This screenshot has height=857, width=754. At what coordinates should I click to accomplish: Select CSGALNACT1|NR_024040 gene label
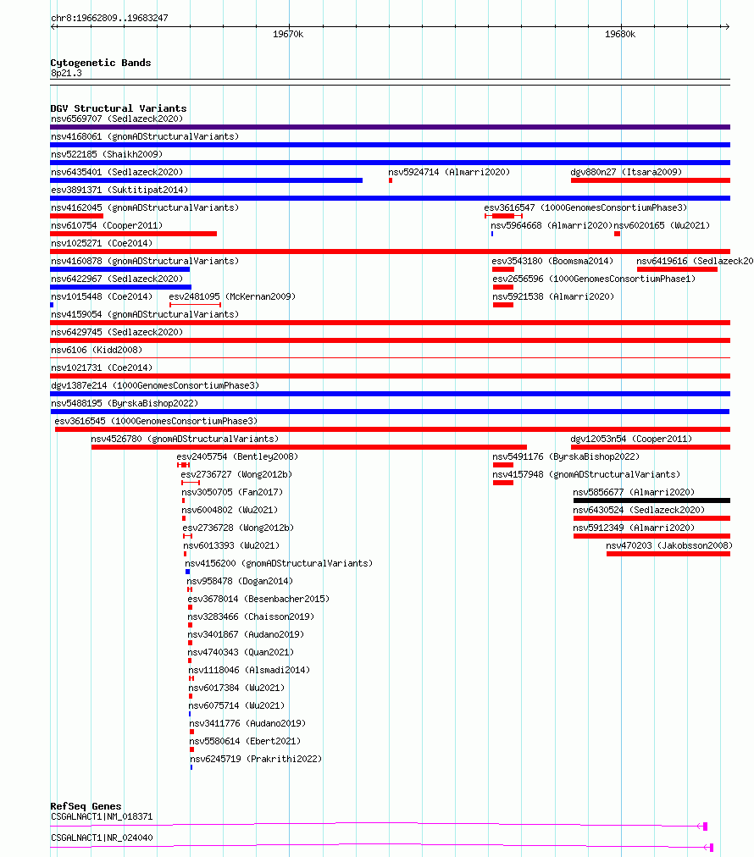coord(102,838)
